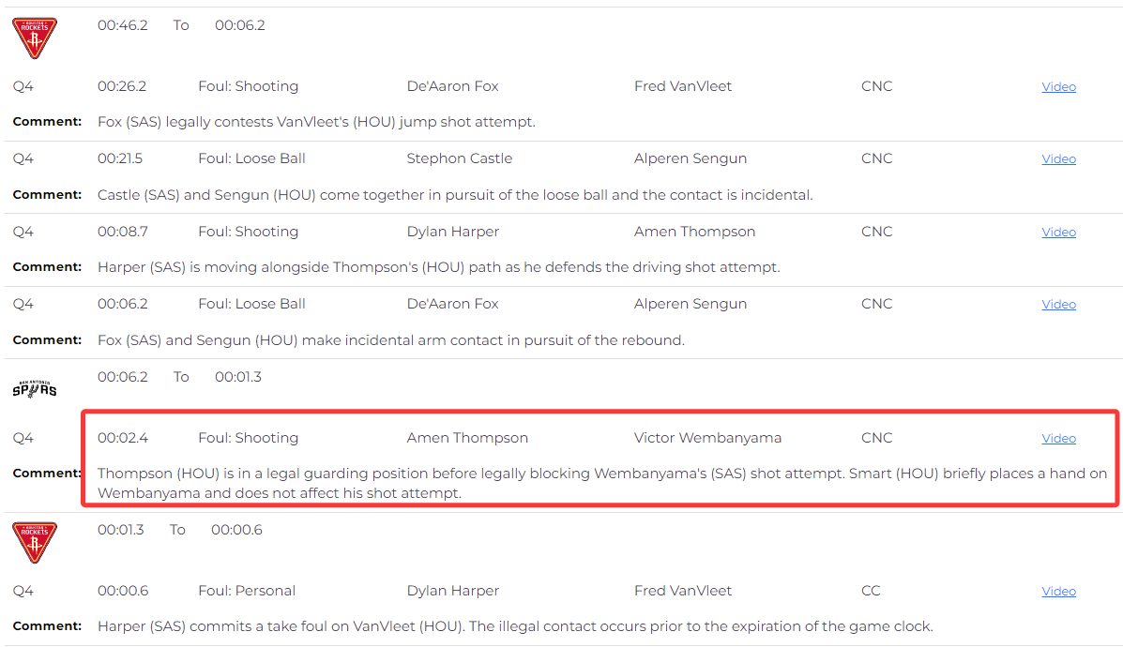Open Video link for Harper take foul
Screen dimensions: 1123x647
pos(1058,591)
